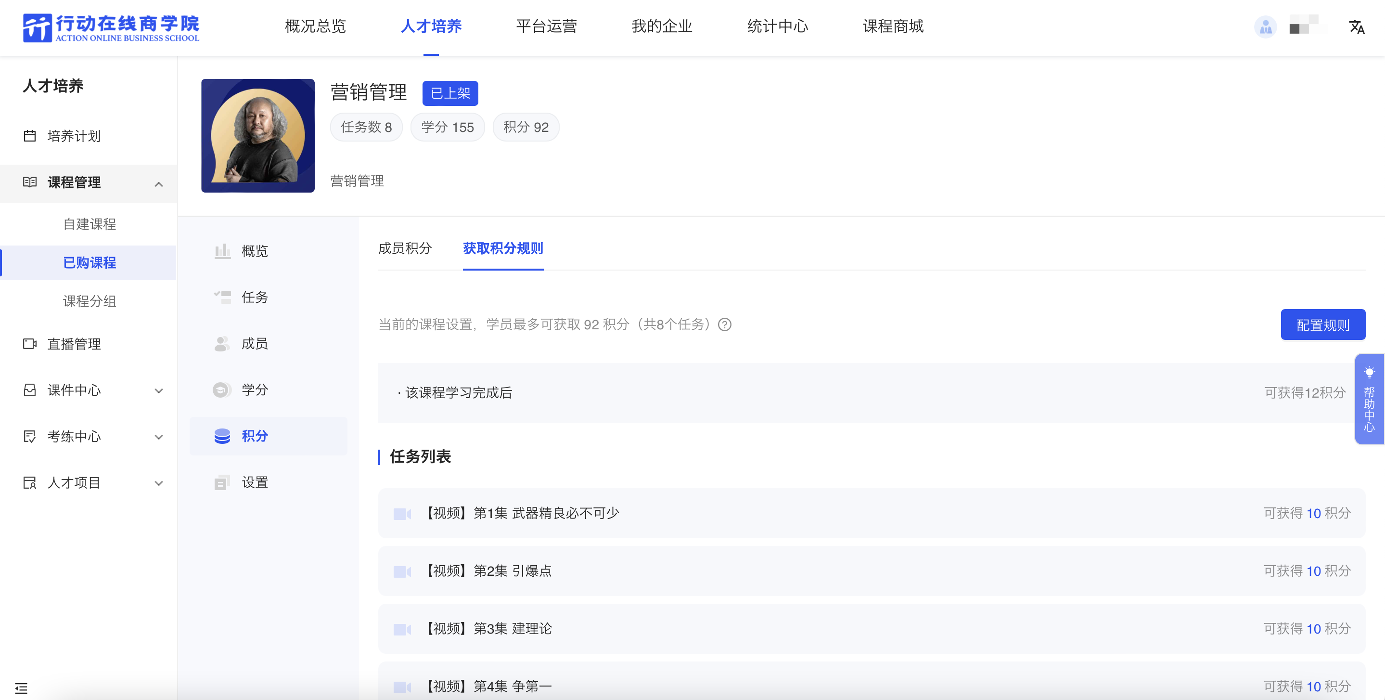The height and width of the screenshot is (700, 1385).
Task: Click task row 第1集 武器精良必不可少
Action: (872, 513)
